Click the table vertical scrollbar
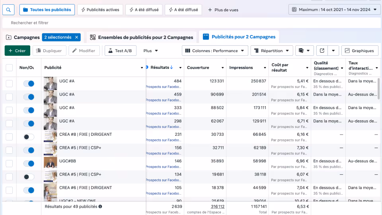The height and width of the screenshot is (215, 382). tap(378, 89)
